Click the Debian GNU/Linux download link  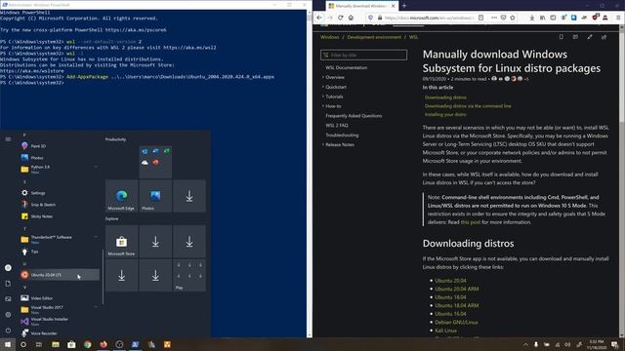coord(456,322)
